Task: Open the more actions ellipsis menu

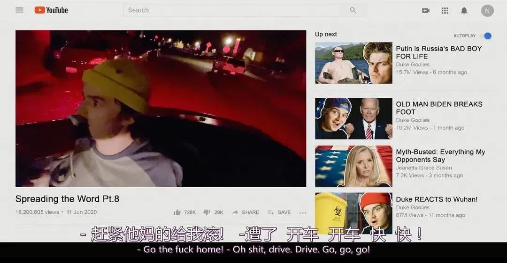Action: point(302,212)
